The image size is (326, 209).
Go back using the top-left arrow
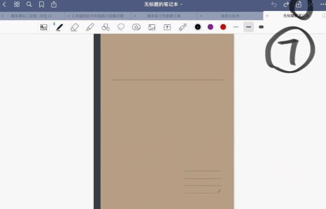pos(4,4)
